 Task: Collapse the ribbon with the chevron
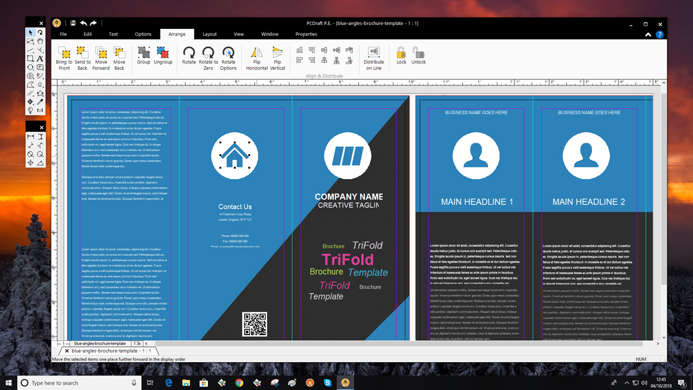[649, 35]
